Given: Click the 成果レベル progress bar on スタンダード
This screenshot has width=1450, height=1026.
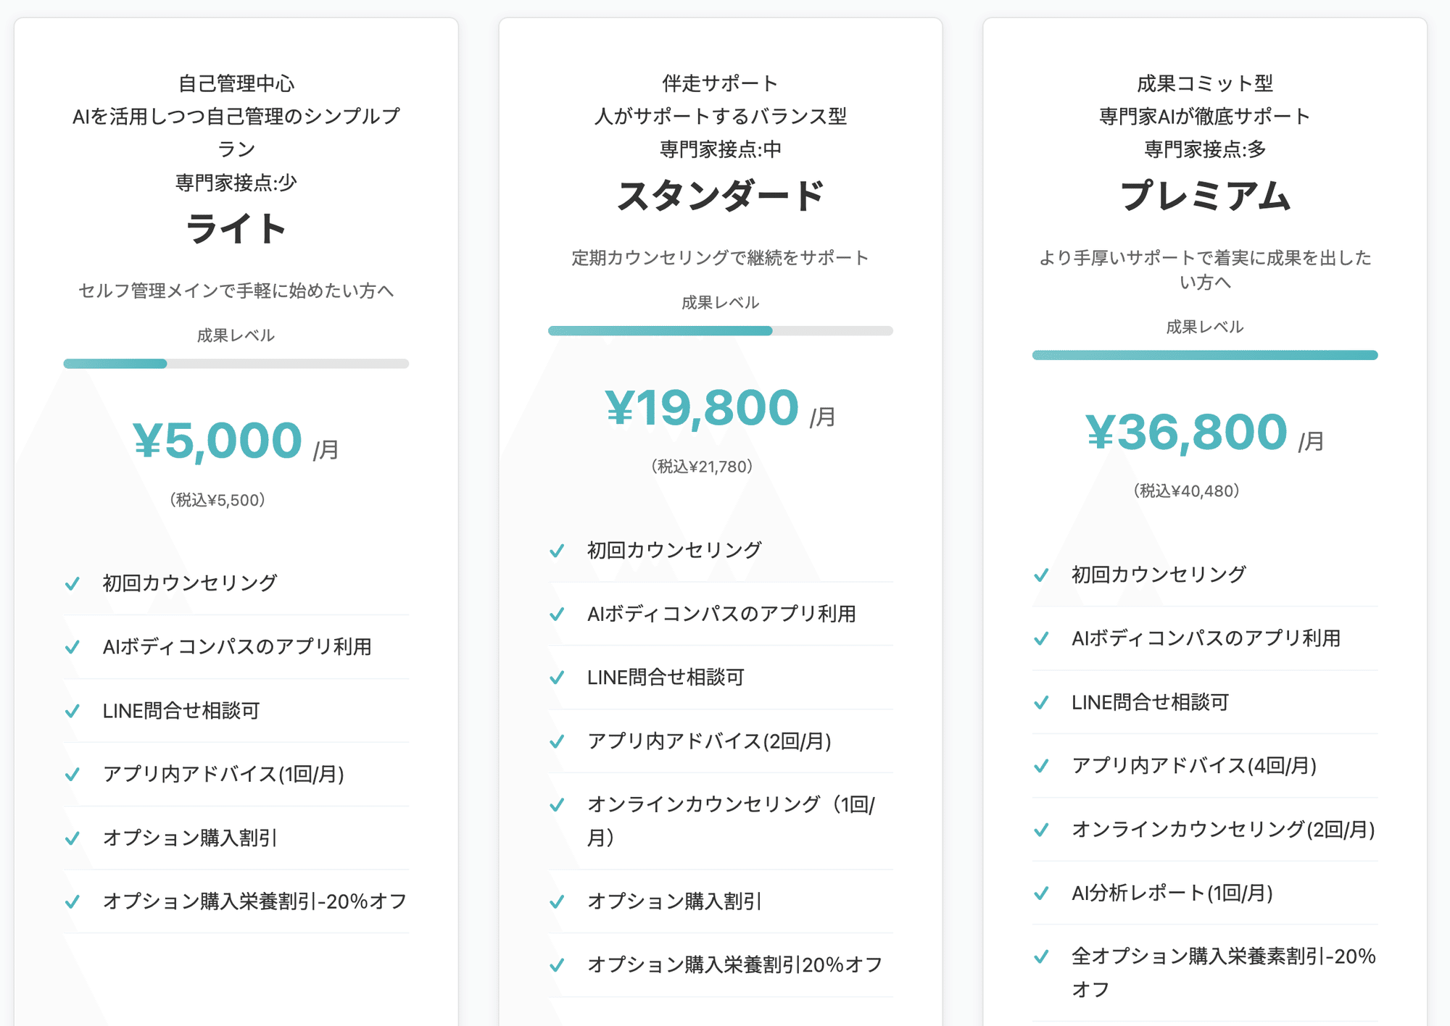Looking at the screenshot, I should pyautogui.click(x=721, y=330).
